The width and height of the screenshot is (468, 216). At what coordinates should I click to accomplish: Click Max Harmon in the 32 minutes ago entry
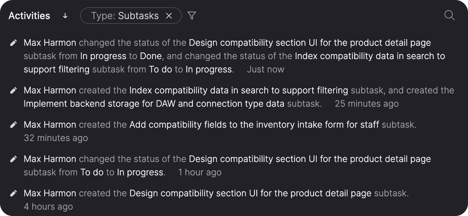click(x=50, y=125)
